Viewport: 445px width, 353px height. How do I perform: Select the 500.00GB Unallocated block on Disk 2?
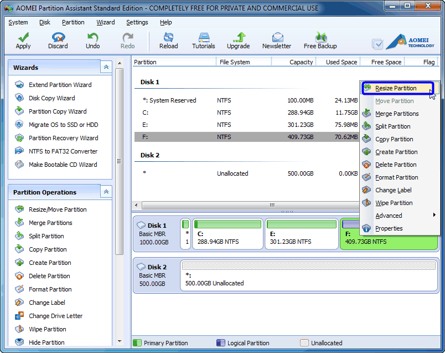[x=309, y=275]
